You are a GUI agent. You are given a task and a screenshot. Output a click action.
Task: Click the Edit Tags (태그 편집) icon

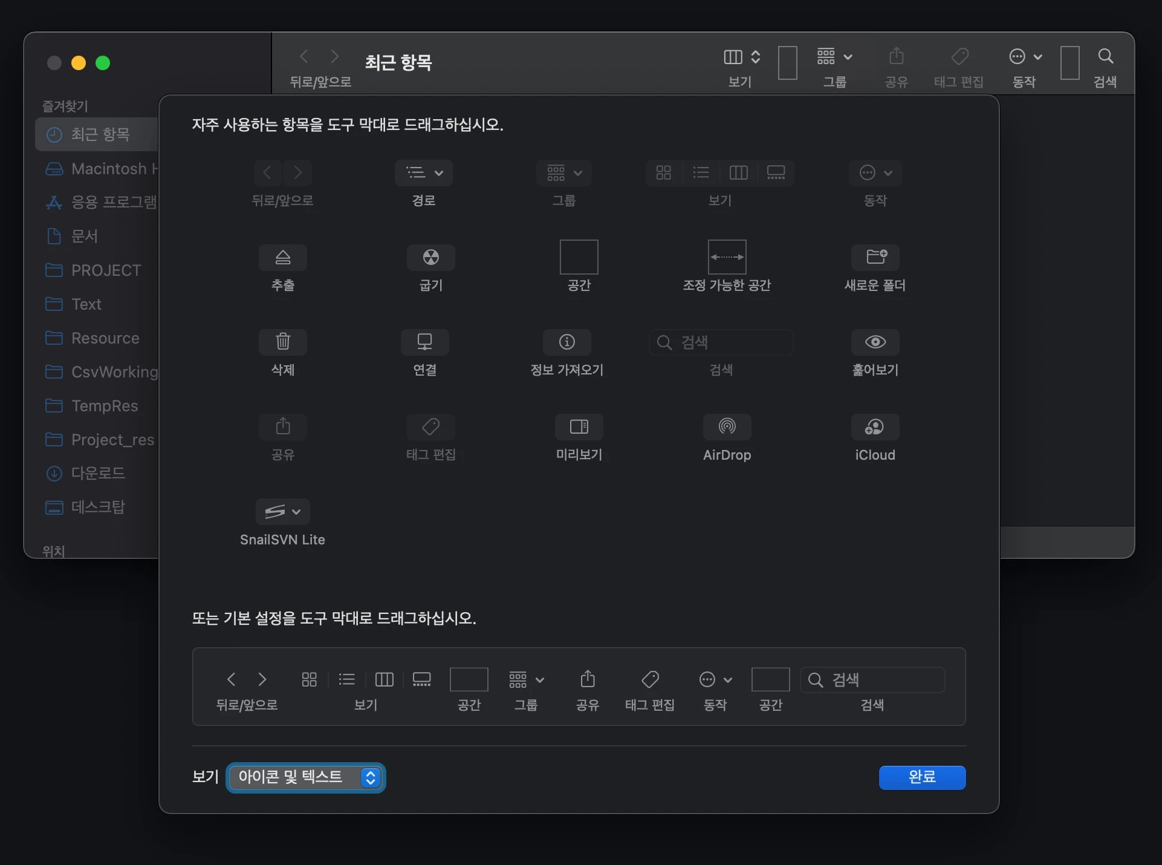(x=430, y=427)
